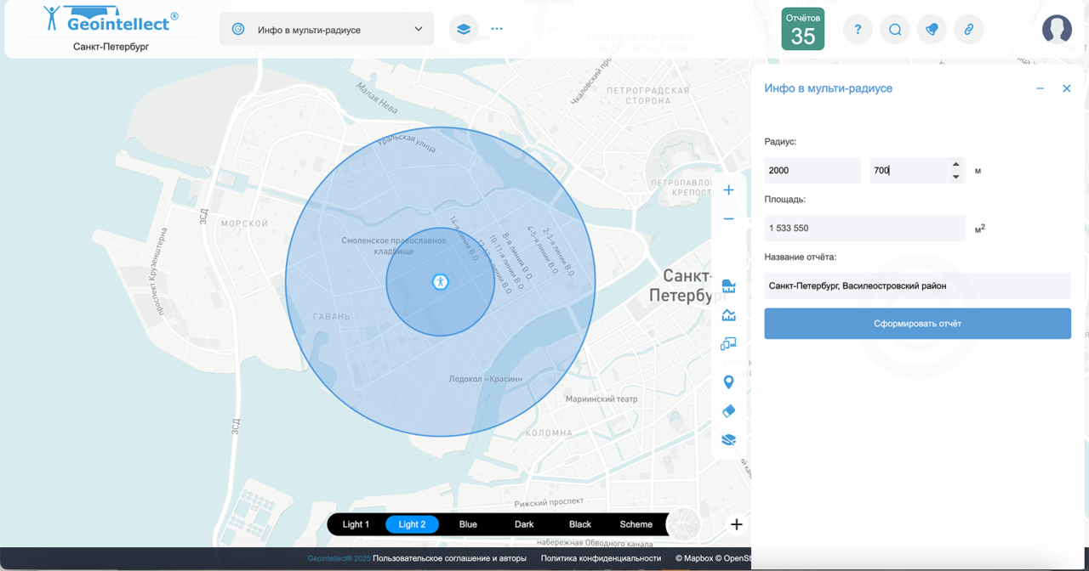This screenshot has height=571, width=1089.
Task: Click the Отчётов 35 reports counter
Action: coord(802,29)
